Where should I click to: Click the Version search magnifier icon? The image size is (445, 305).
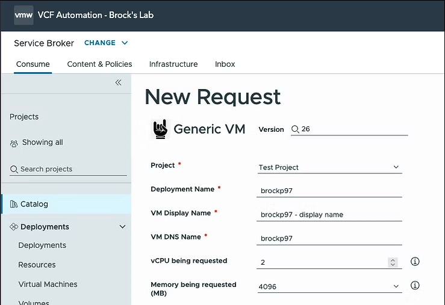(295, 129)
